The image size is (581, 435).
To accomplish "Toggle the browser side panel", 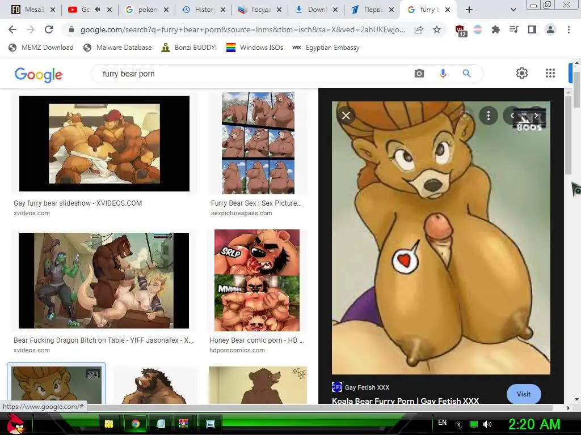I will click(532, 29).
